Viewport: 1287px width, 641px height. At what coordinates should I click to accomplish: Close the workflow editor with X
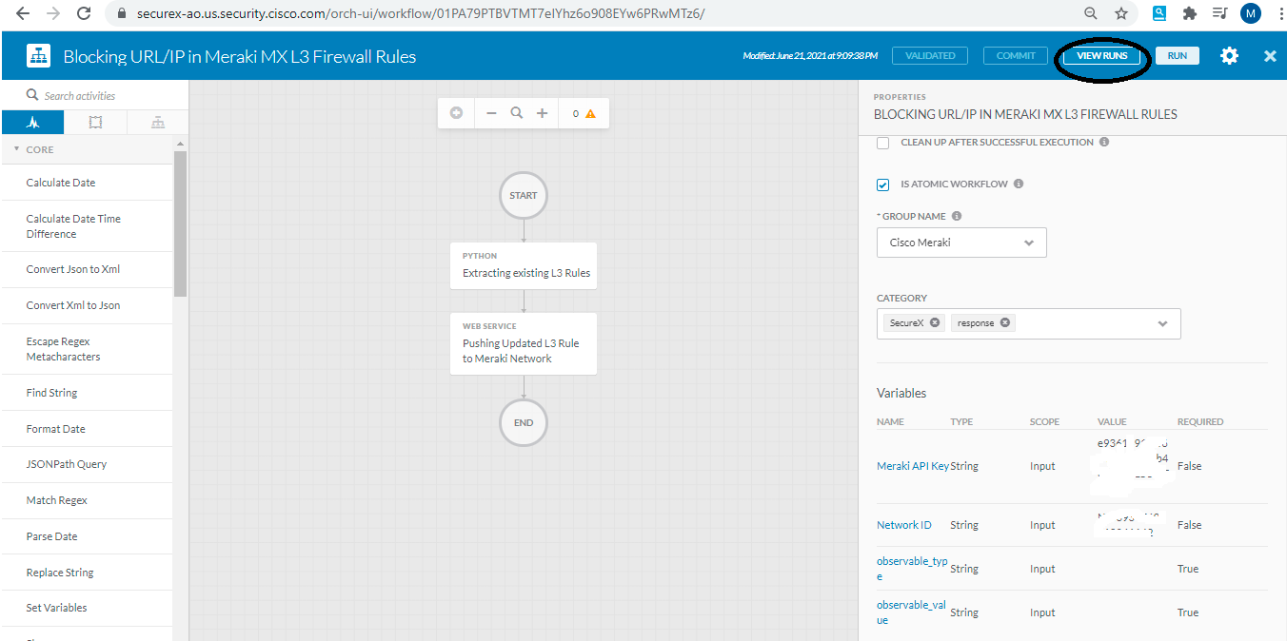[x=1270, y=56]
